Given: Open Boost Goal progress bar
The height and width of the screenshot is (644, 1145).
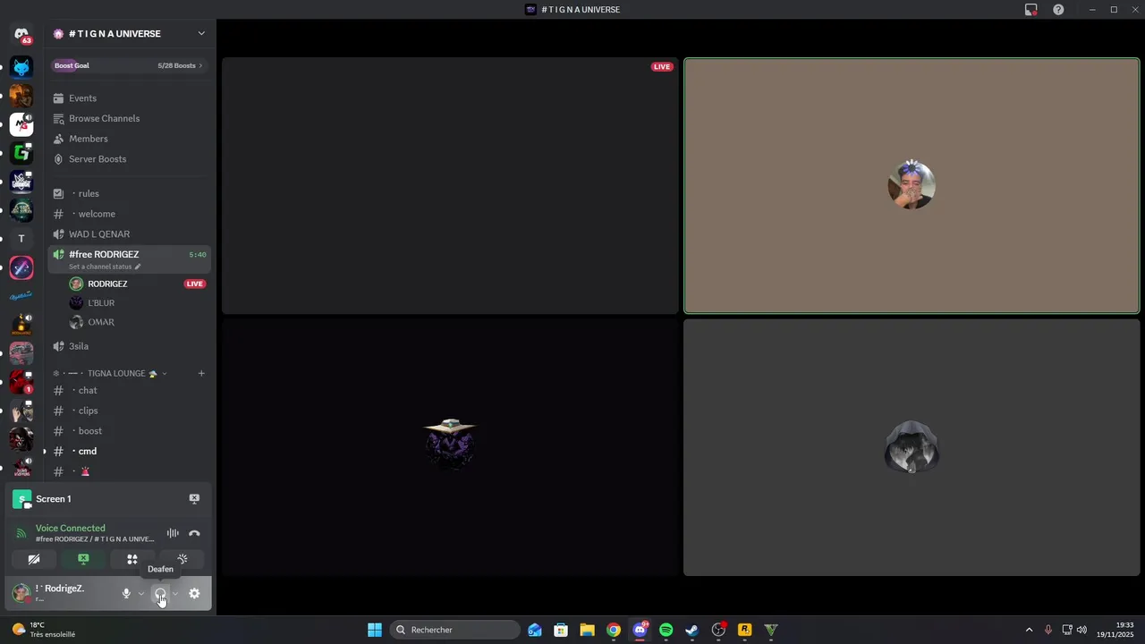Looking at the screenshot, I should (x=130, y=65).
